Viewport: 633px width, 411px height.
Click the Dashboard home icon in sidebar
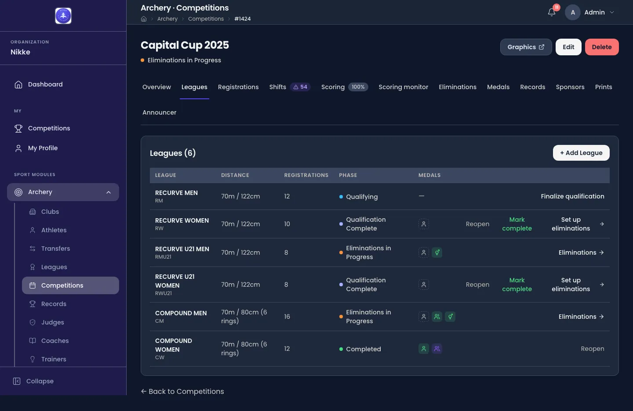coord(18,84)
